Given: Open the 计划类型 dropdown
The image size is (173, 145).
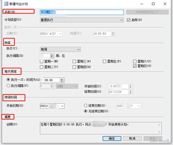Looking at the screenshot, I should pyautogui.click(x=82, y=20).
